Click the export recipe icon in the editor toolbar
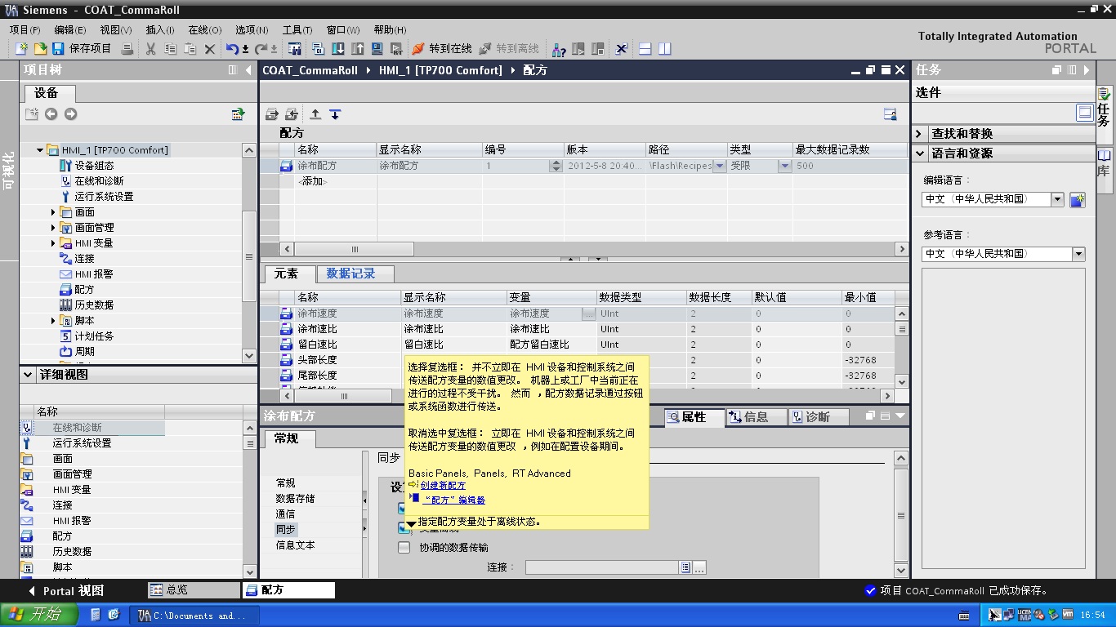1116x627 pixels. coord(272,114)
